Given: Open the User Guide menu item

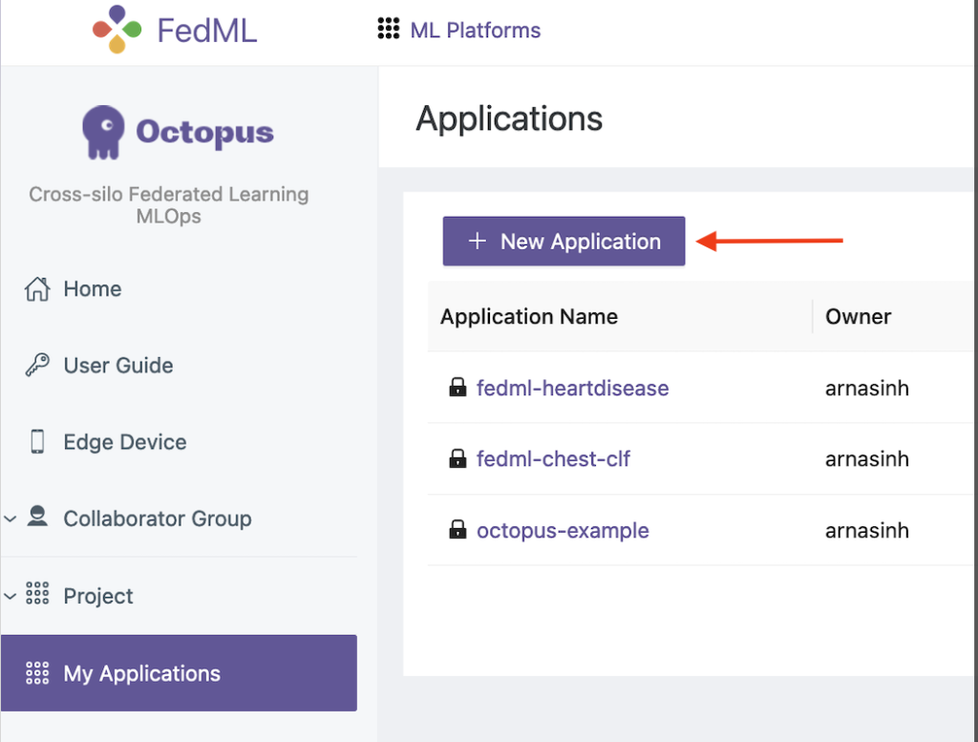Looking at the screenshot, I should click(x=117, y=365).
